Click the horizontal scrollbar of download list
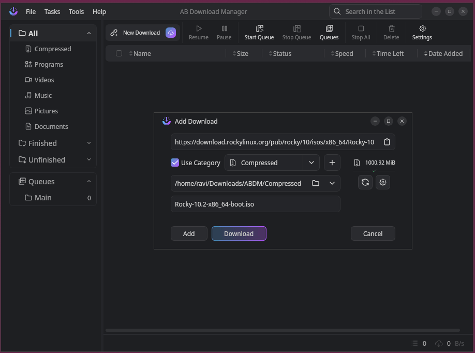The height and width of the screenshot is (353, 475). (x=283, y=330)
